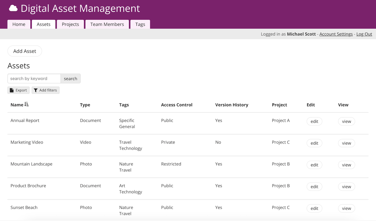Click the Mountain Landscape name cell
Image resolution: width=376 pixels, height=221 pixels.
click(x=32, y=164)
